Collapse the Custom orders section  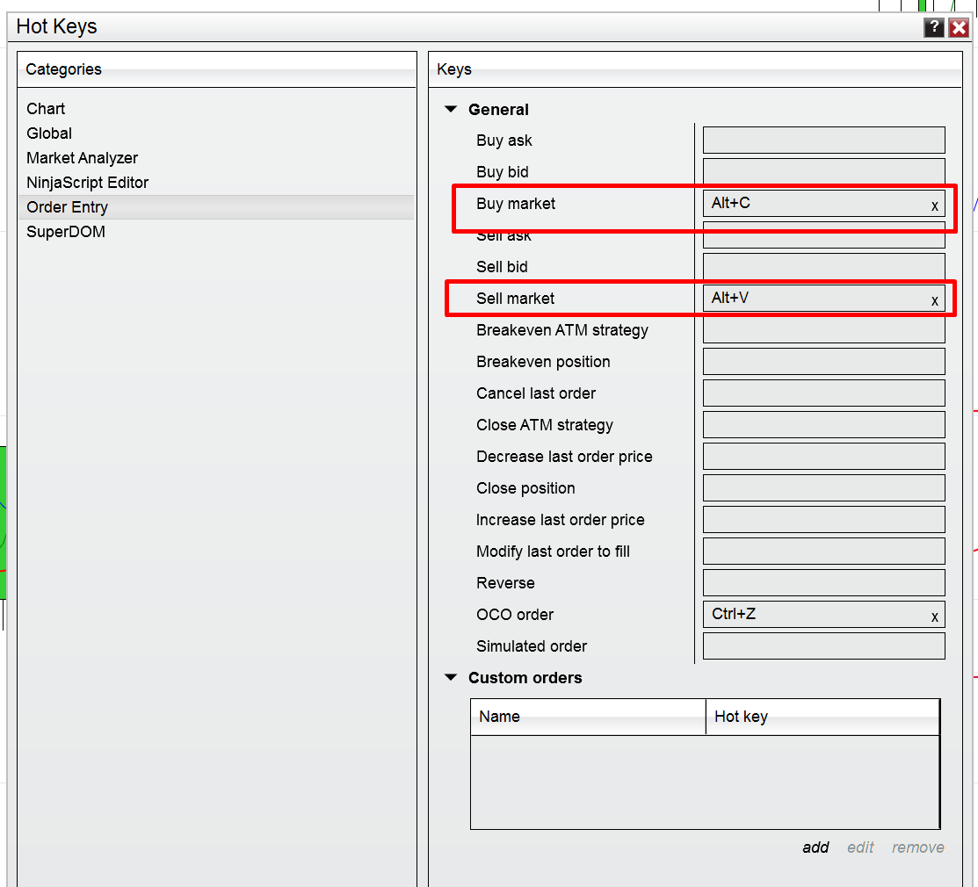pos(450,678)
